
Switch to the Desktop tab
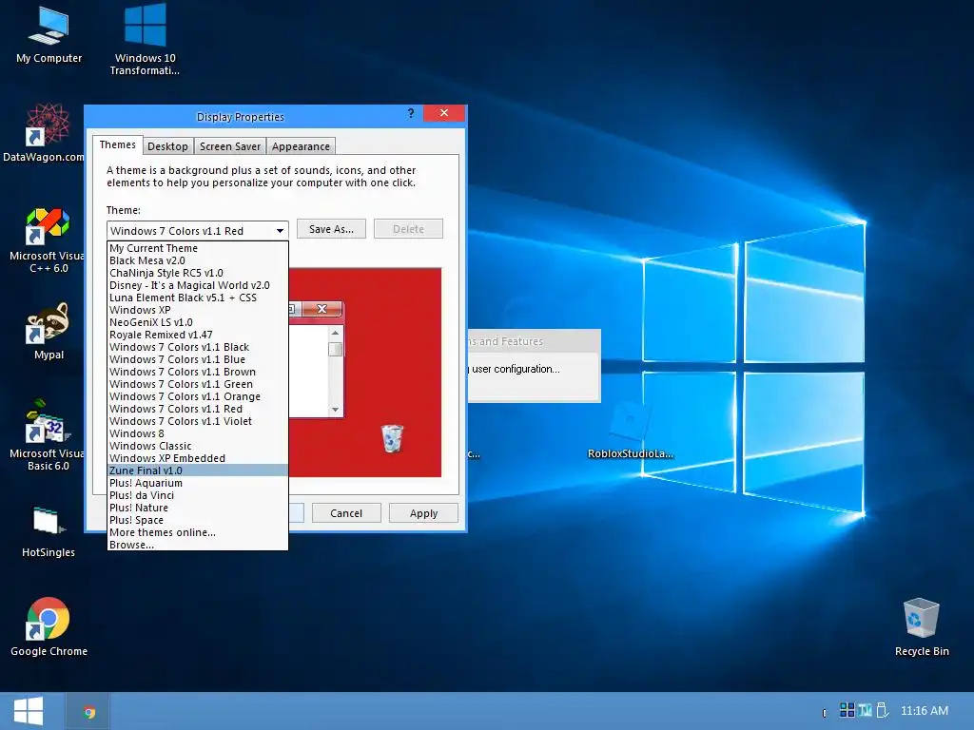pos(167,146)
